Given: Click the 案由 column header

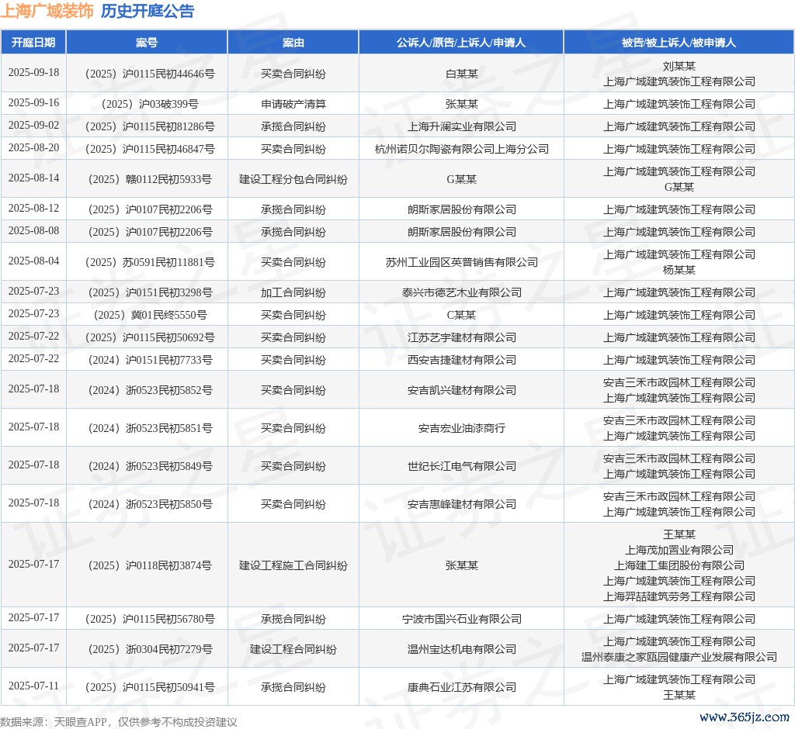Looking at the screenshot, I should point(293,43).
